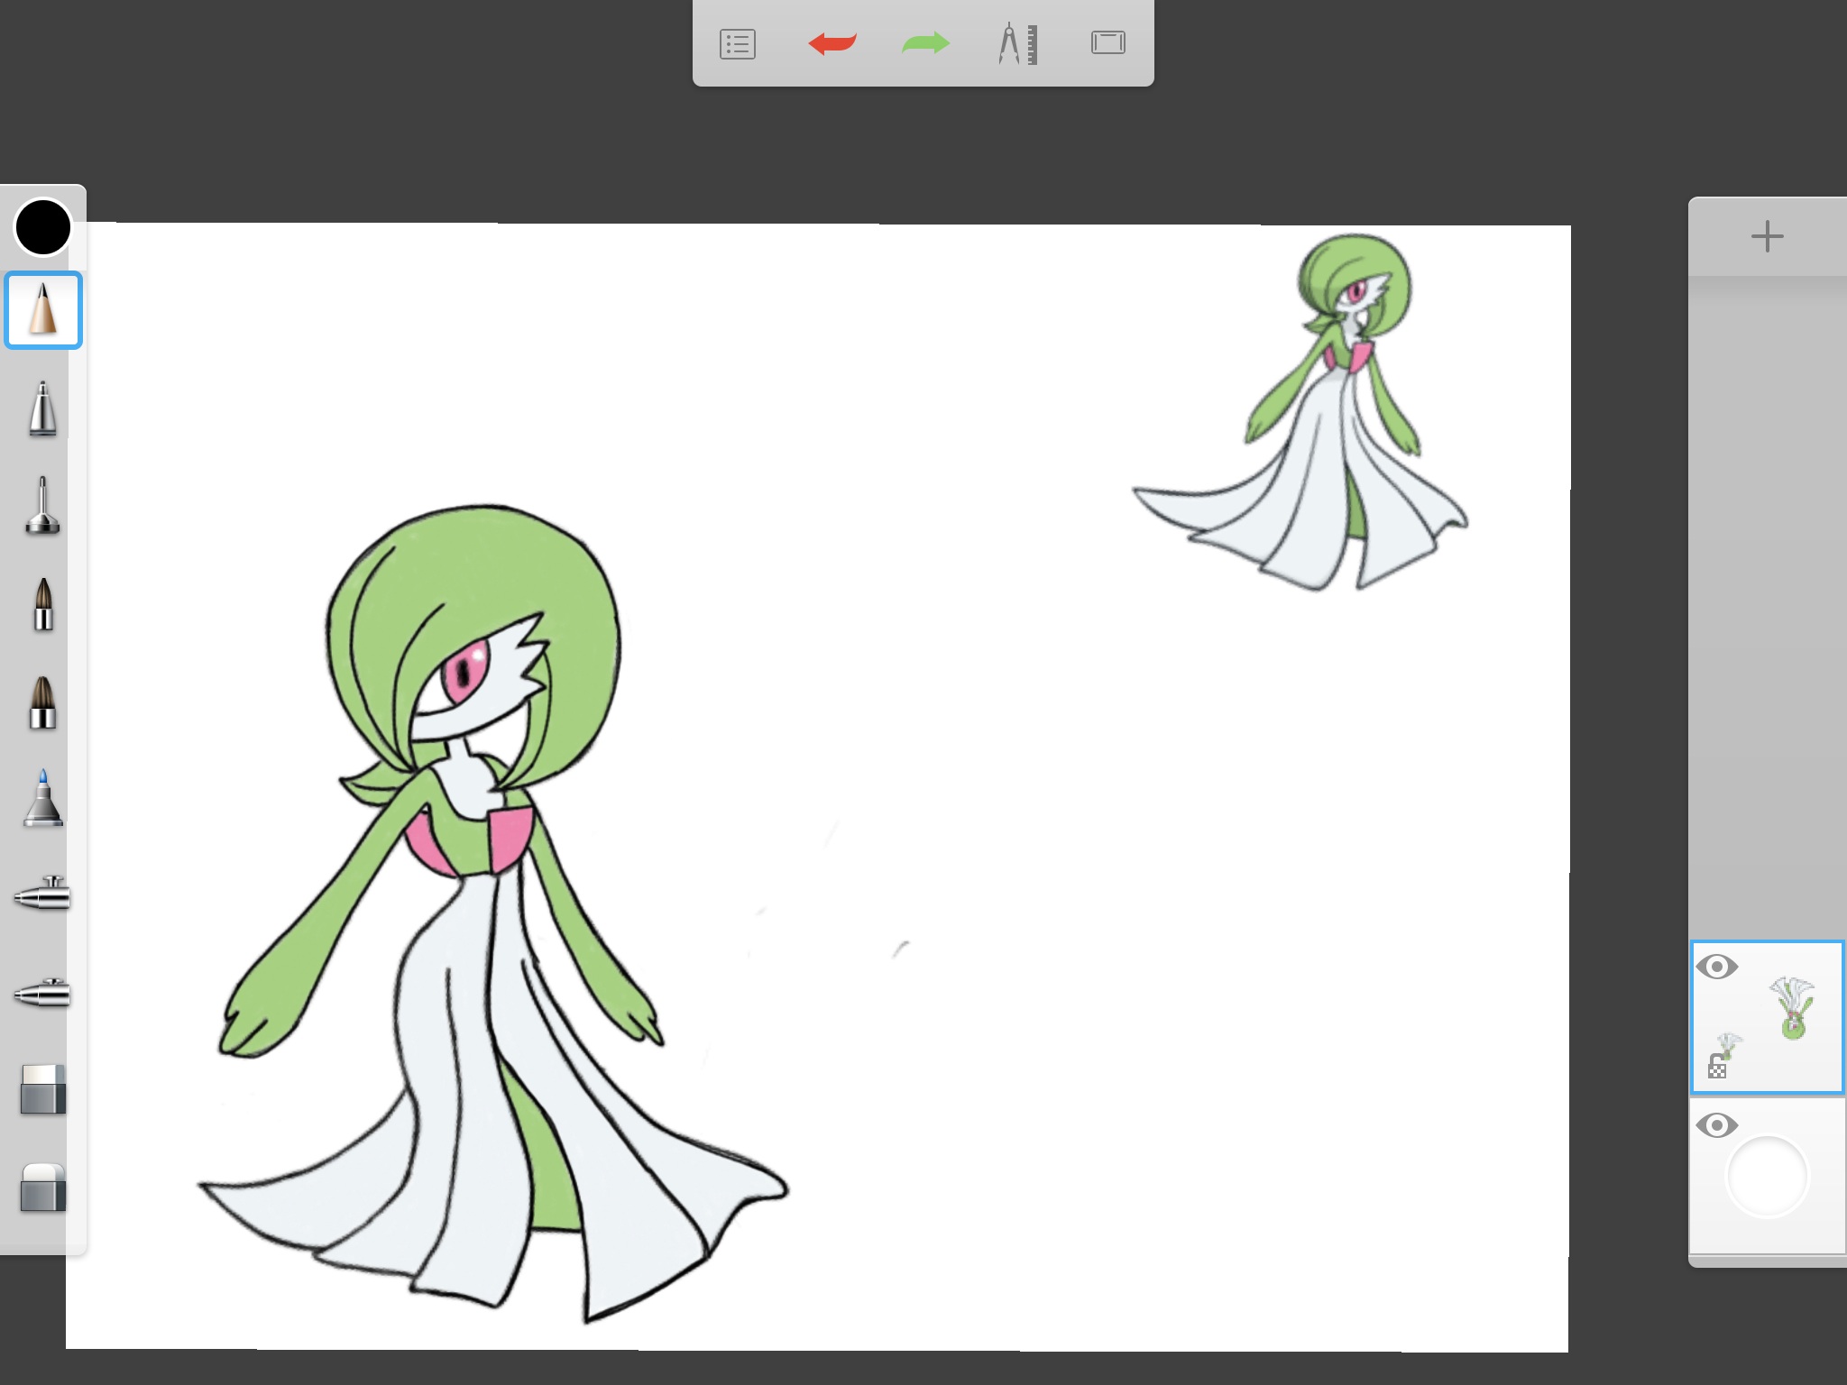Select the soft eraser at the bottom
Image resolution: width=1847 pixels, height=1385 pixels.
(43, 1188)
